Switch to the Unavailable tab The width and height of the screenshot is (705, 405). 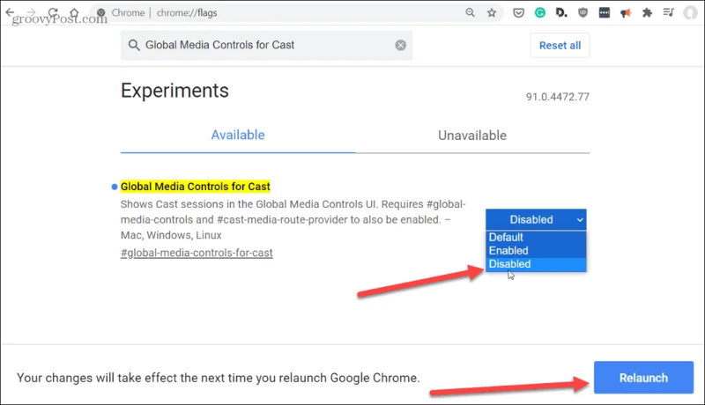coord(472,136)
